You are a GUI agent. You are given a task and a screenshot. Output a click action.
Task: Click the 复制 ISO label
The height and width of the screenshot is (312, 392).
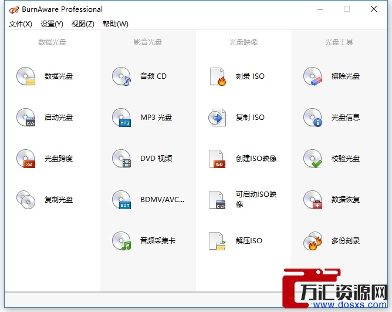(x=250, y=117)
